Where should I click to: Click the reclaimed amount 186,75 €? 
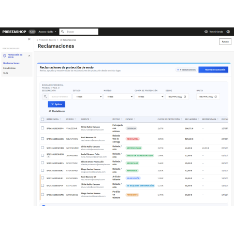189,128
